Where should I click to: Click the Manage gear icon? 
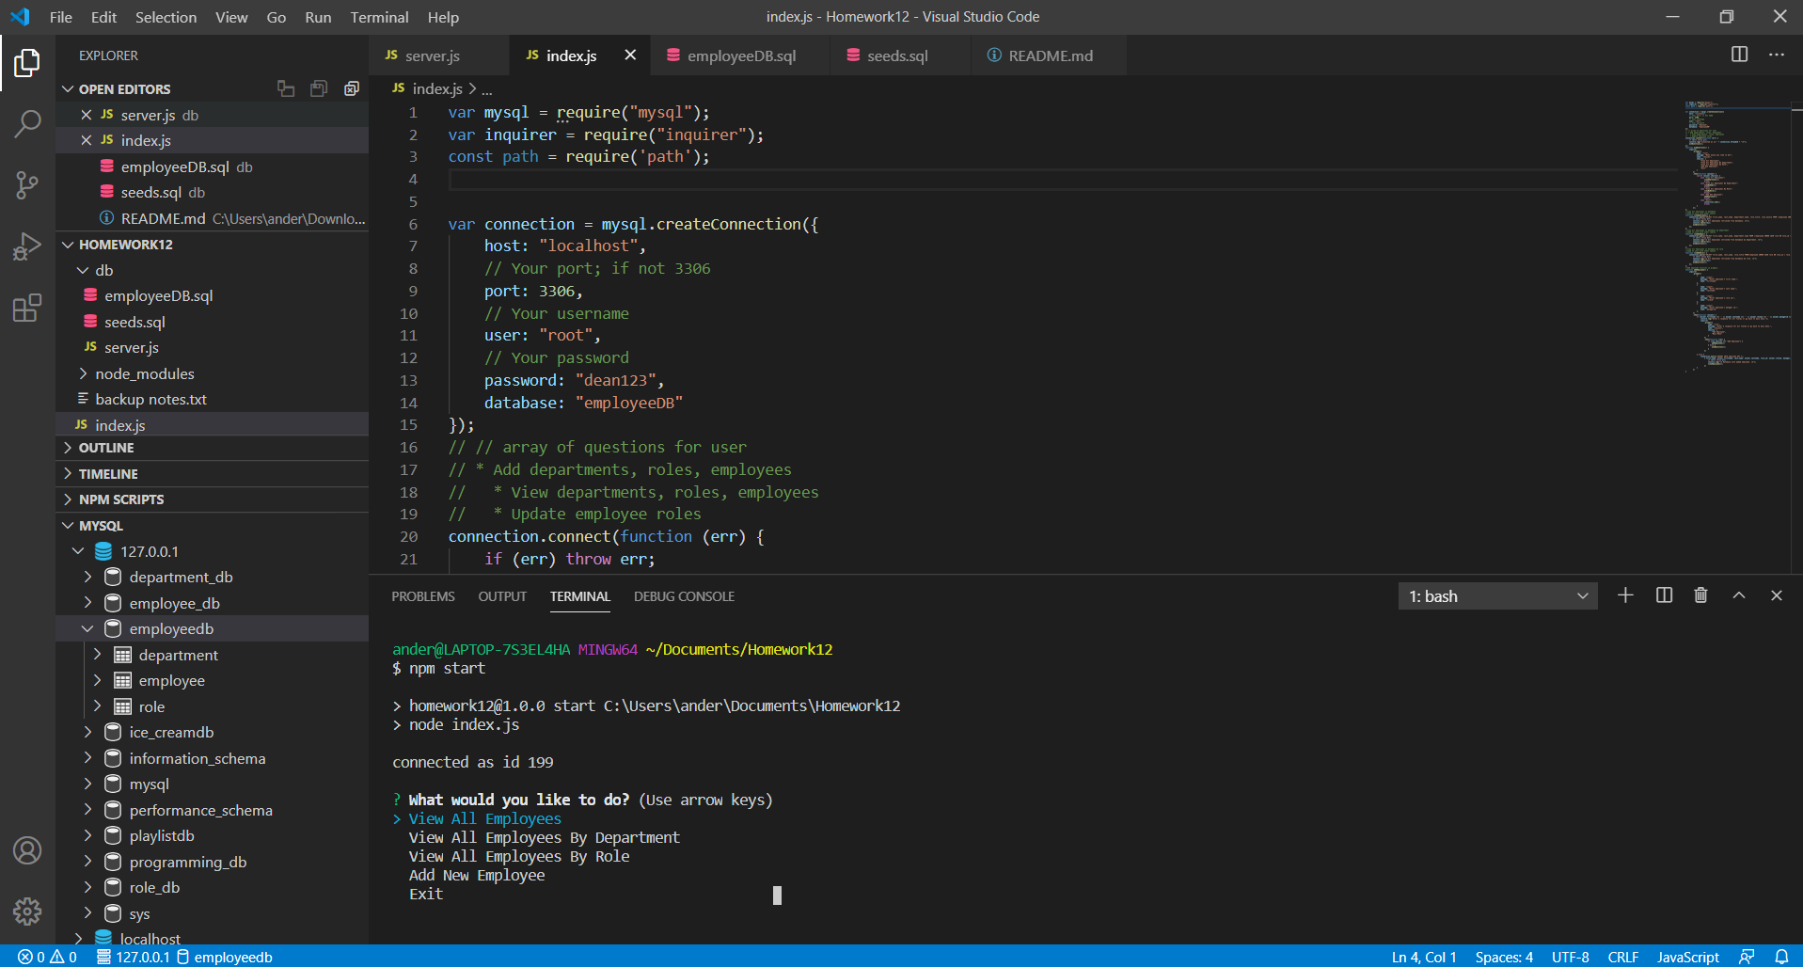tap(27, 912)
